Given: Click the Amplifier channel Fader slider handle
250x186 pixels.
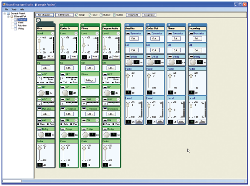Looking at the screenshot, I should pos(128,76).
